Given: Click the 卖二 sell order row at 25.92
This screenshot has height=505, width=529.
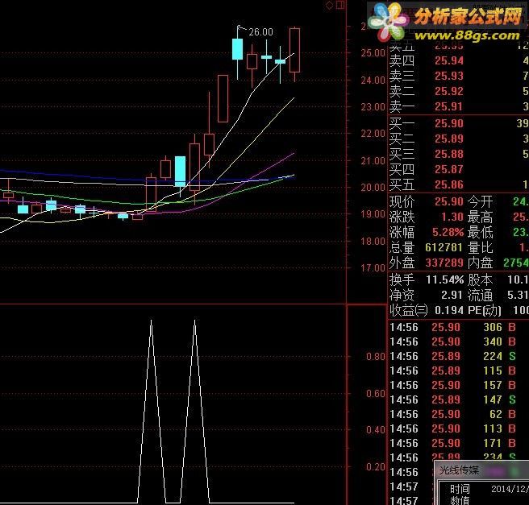Looking at the screenshot, I should click(x=459, y=91).
